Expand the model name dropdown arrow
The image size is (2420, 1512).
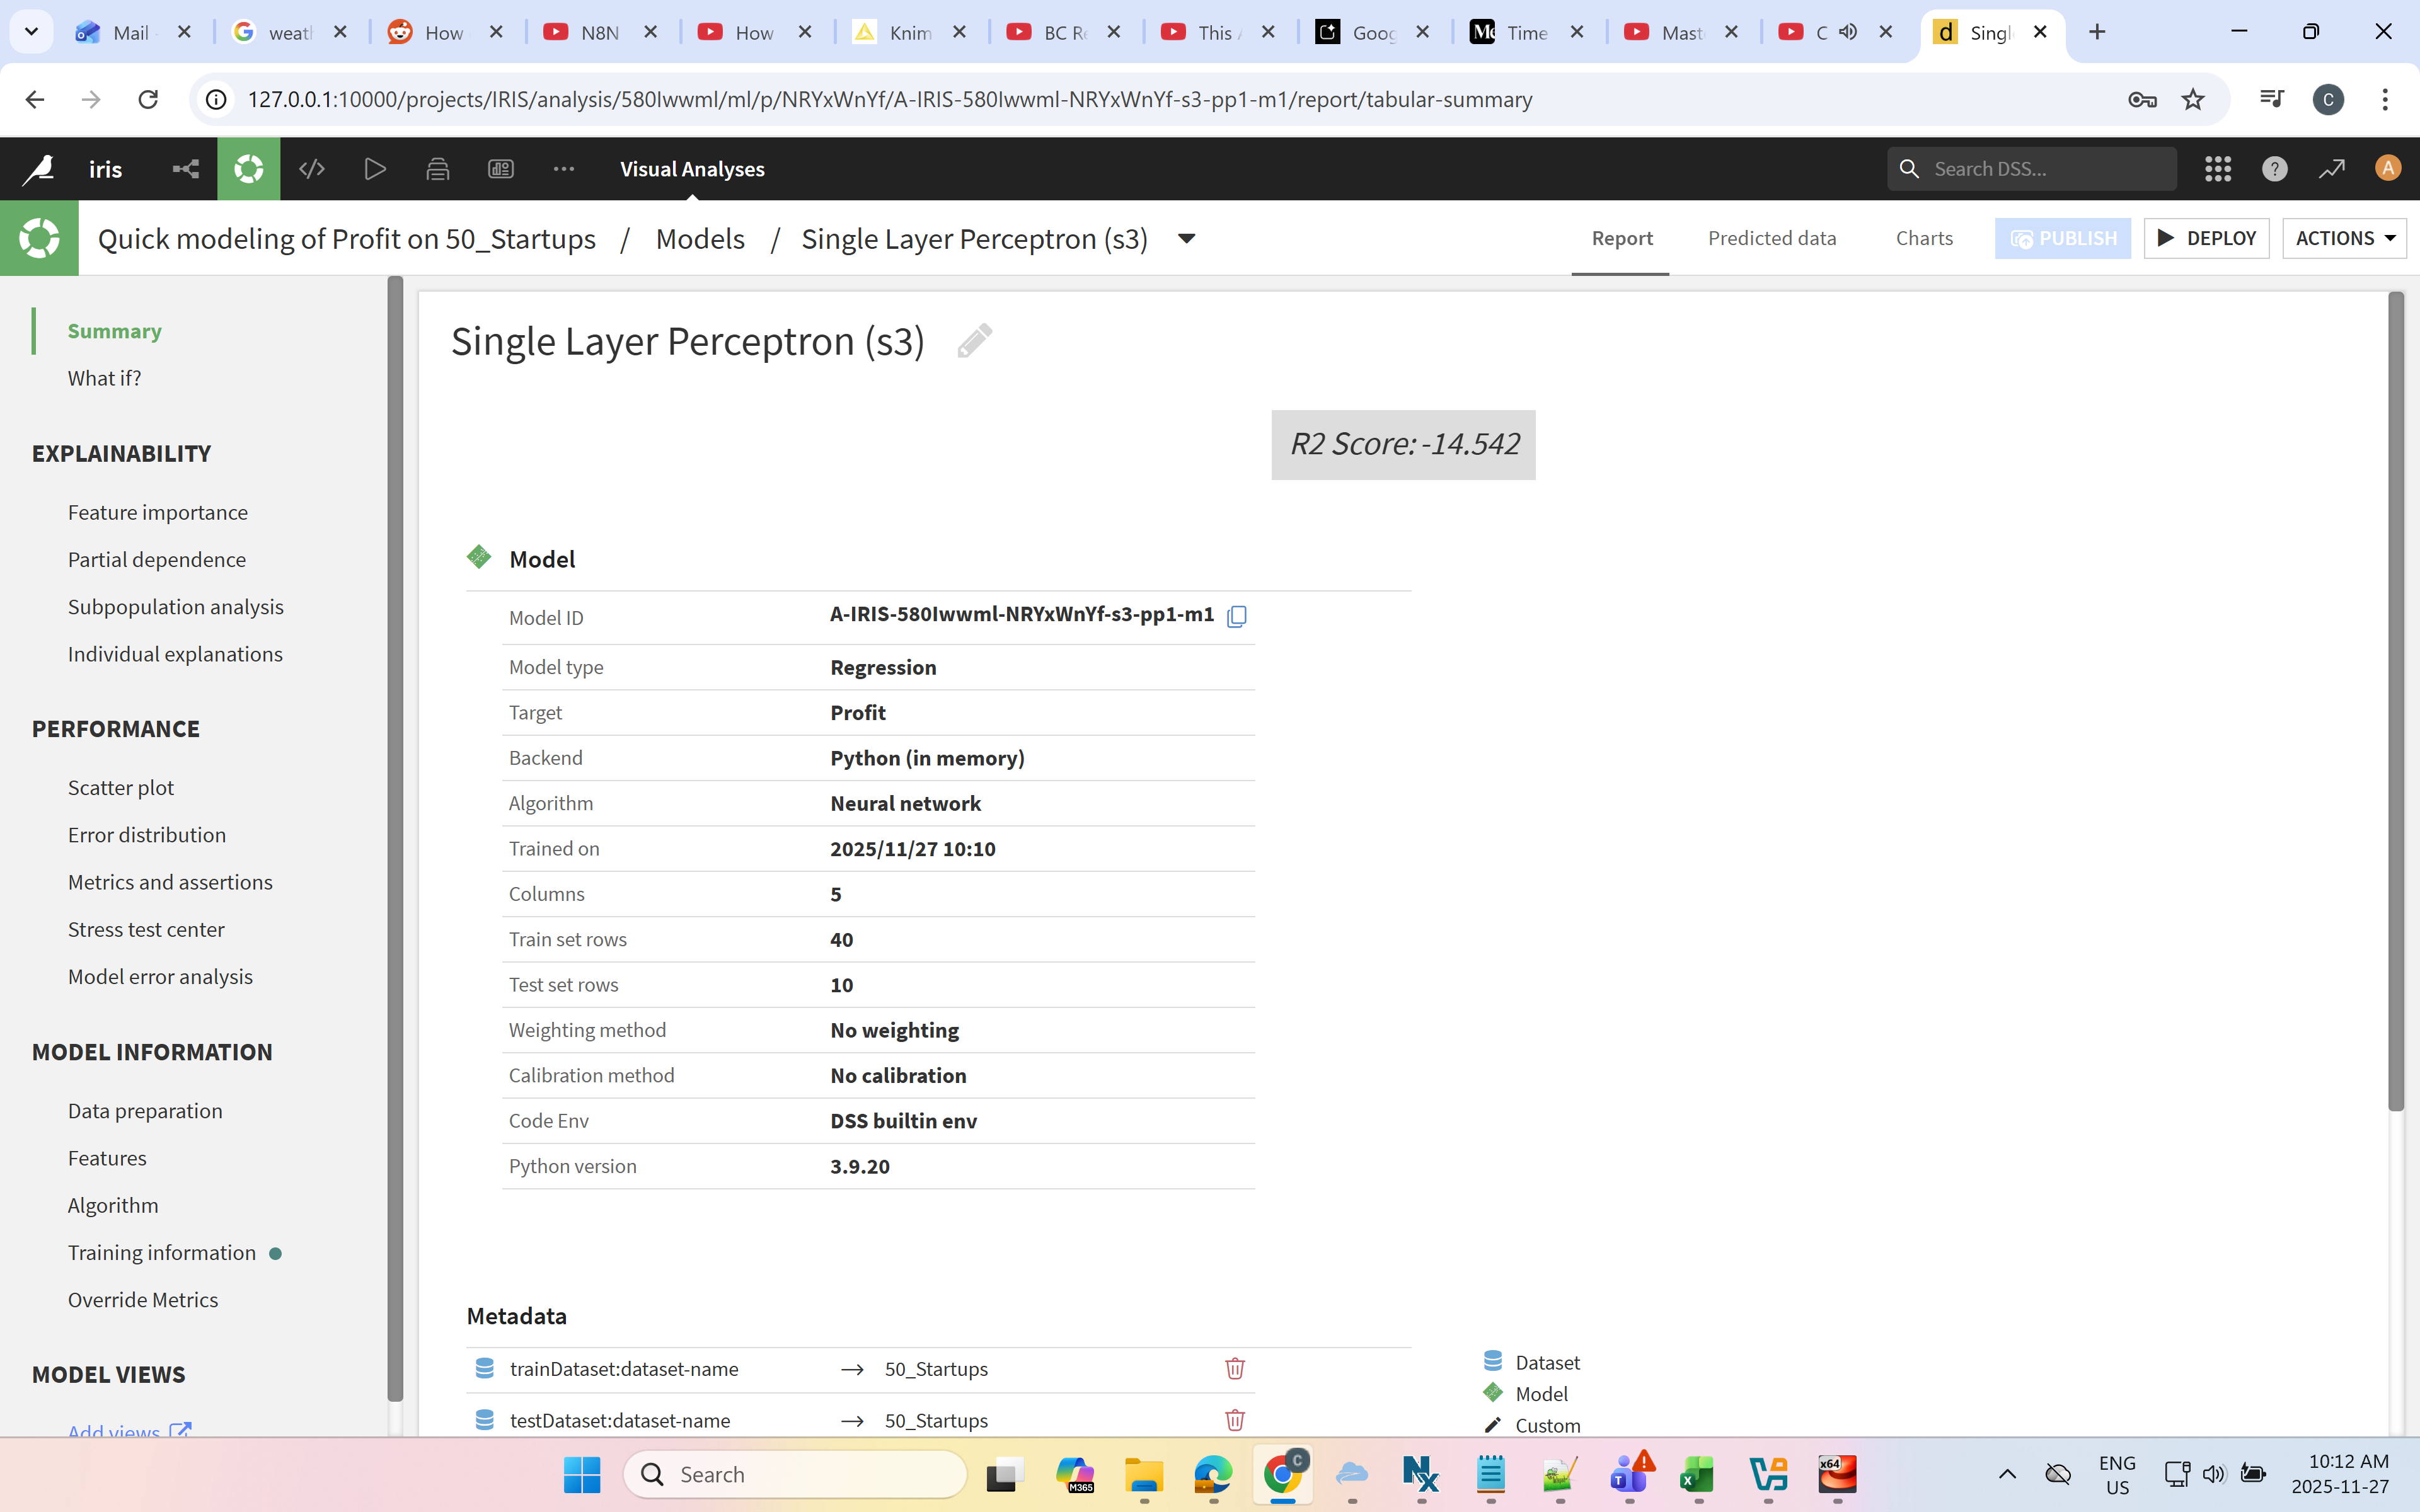[1187, 238]
